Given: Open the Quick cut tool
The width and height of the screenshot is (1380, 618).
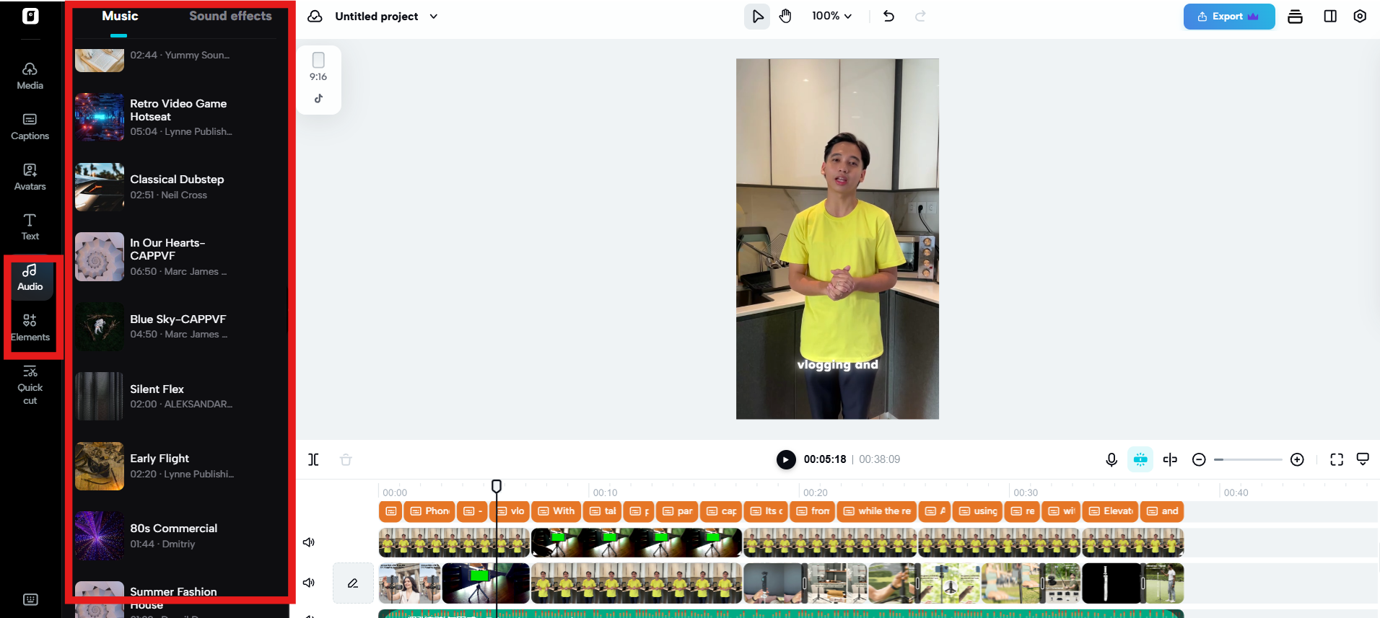Looking at the screenshot, I should click(30, 385).
